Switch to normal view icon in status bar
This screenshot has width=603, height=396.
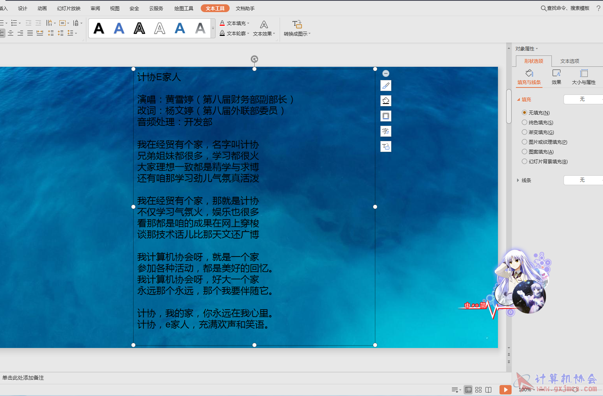tap(468, 389)
